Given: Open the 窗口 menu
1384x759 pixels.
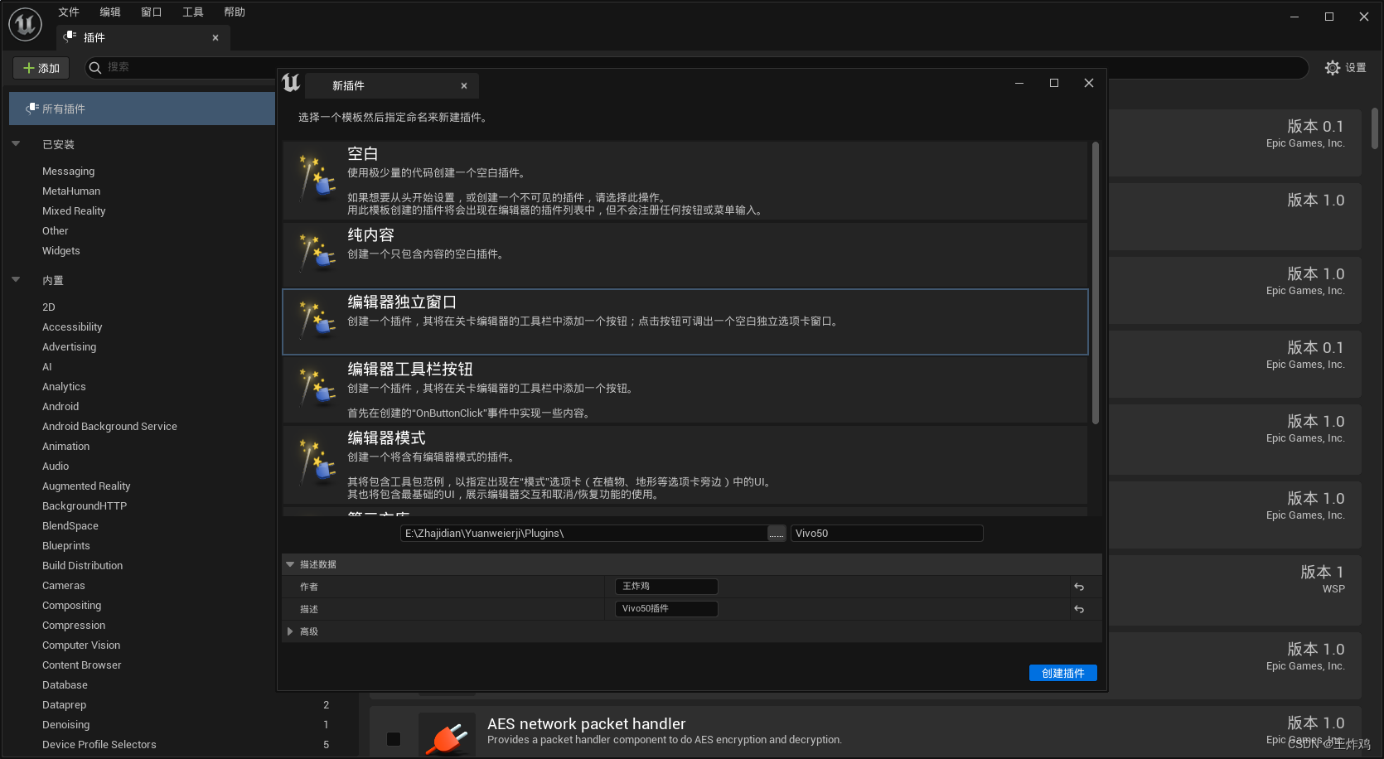Looking at the screenshot, I should (x=151, y=12).
